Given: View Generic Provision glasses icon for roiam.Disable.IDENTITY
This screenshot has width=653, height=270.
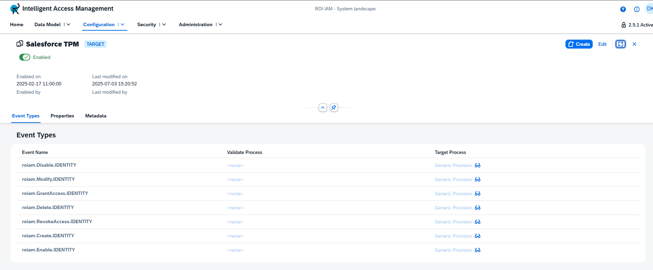Looking at the screenshot, I should pos(478,165).
